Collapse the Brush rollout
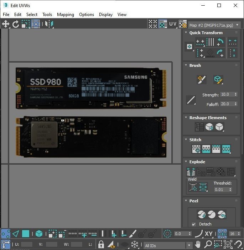The height and width of the screenshot is (250, 244). [x=186, y=65]
